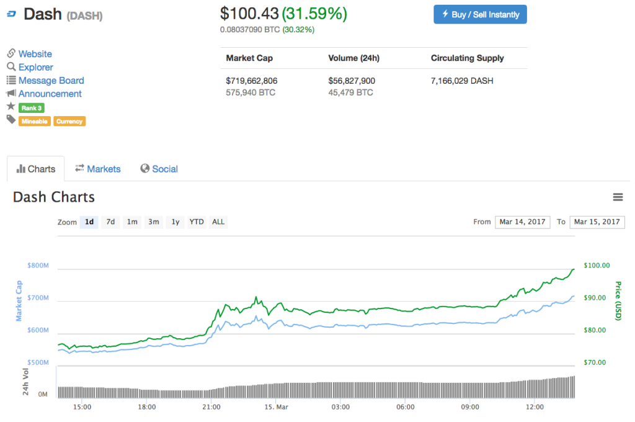Screen dimensions: 635x422
Task: Click the 24h volume navigator bar
Action: (x=316, y=387)
